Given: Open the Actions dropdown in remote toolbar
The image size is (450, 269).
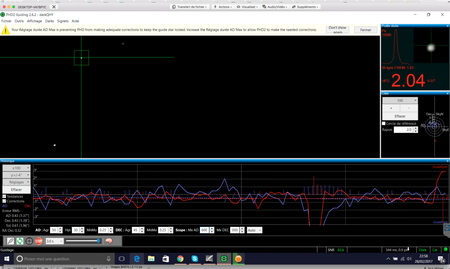Looking at the screenshot, I should (223, 7).
